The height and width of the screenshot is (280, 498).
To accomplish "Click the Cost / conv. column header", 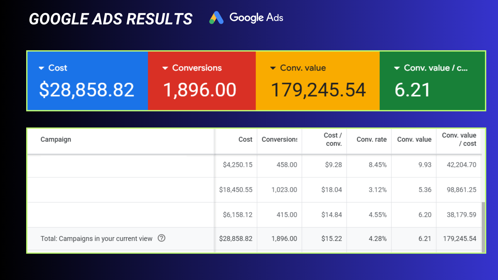I will (333, 139).
